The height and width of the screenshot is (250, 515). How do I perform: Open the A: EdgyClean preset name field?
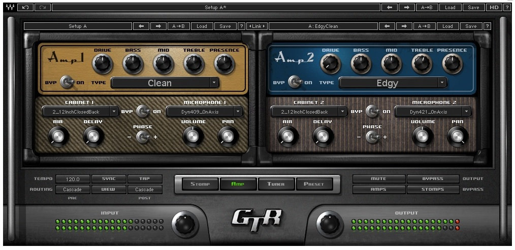323,26
